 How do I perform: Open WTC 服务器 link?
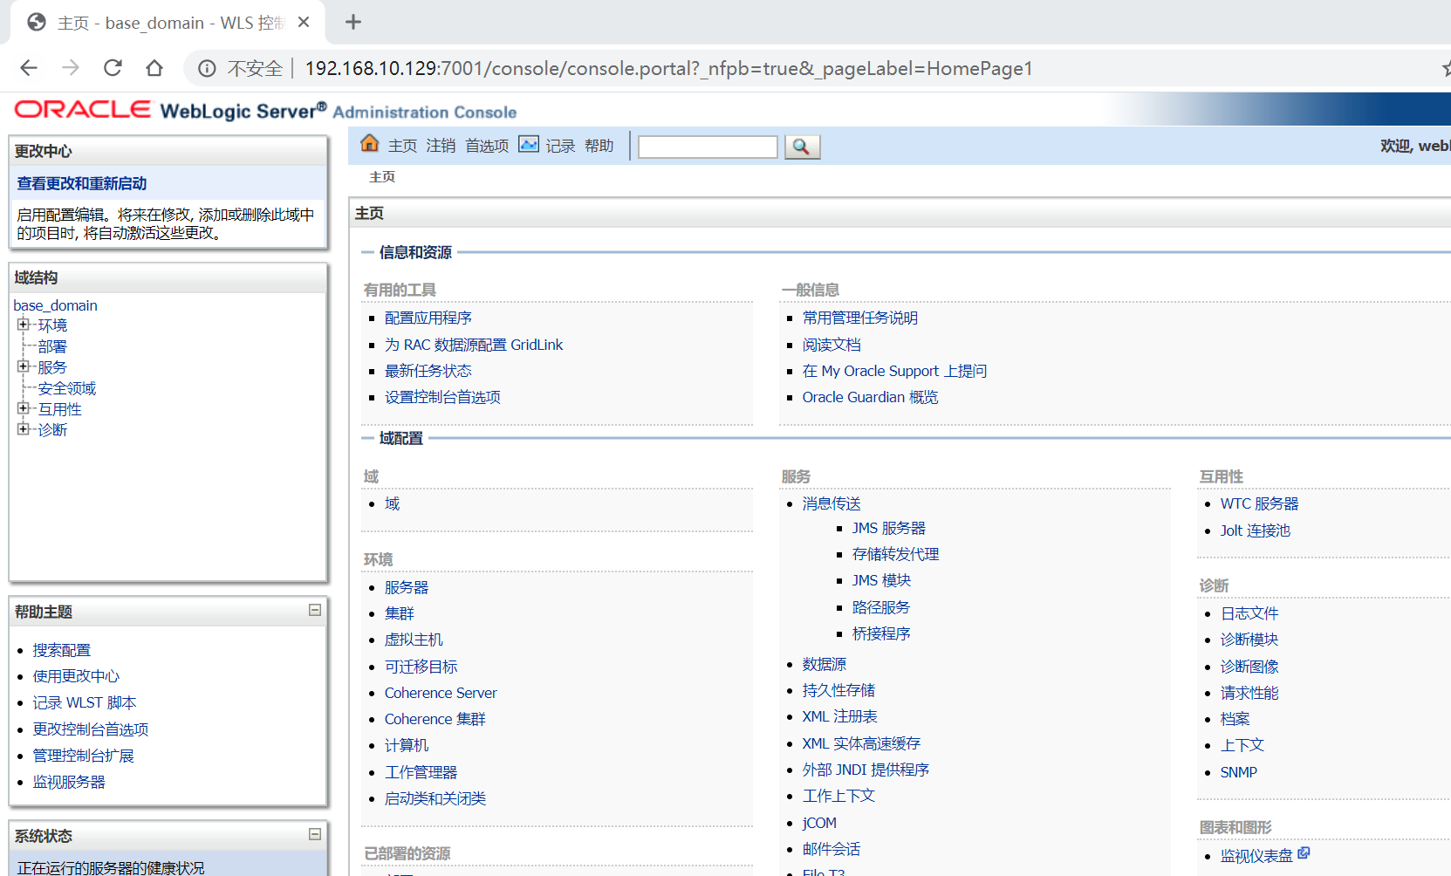[x=1260, y=503]
